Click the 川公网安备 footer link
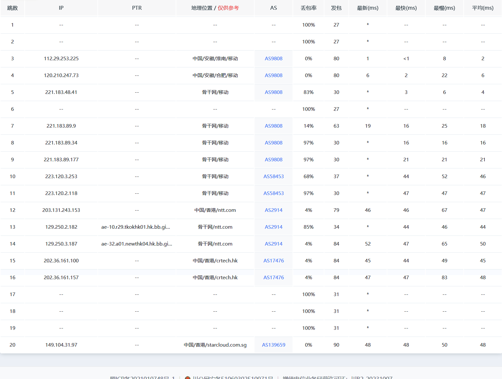This screenshot has width=502, height=379. [x=232, y=377]
